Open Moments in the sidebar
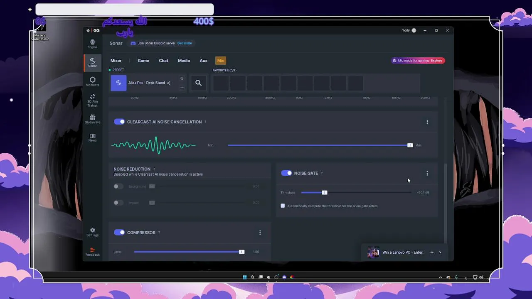 pyautogui.click(x=92, y=81)
